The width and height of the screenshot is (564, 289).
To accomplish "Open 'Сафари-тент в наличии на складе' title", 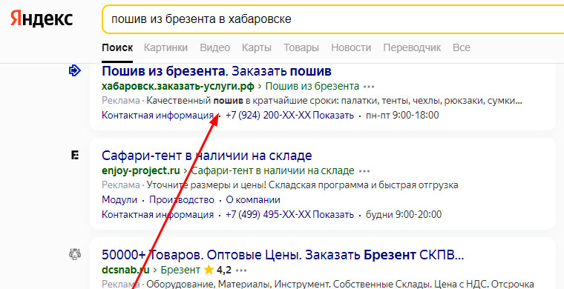I will 207,156.
